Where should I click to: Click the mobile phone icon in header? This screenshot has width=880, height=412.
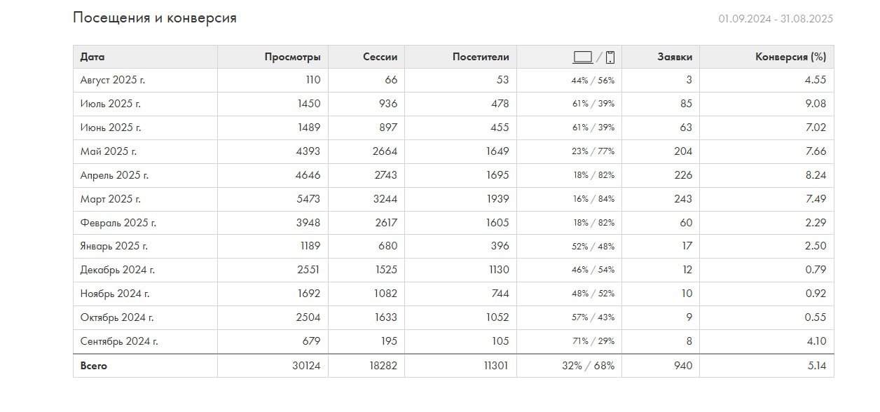click(x=610, y=57)
